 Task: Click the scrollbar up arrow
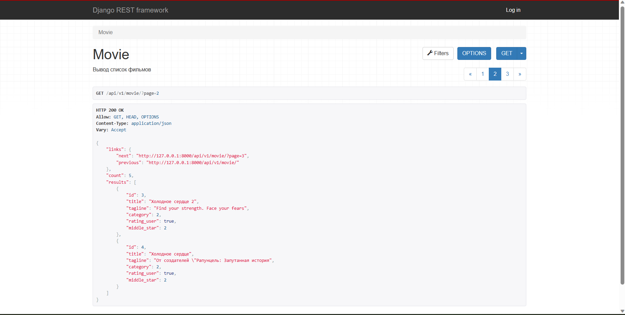click(622, 2)
